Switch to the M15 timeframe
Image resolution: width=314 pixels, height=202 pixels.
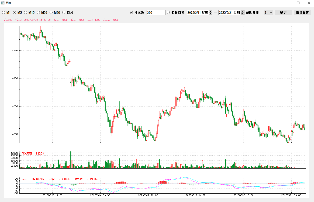(x=26, y=12)
